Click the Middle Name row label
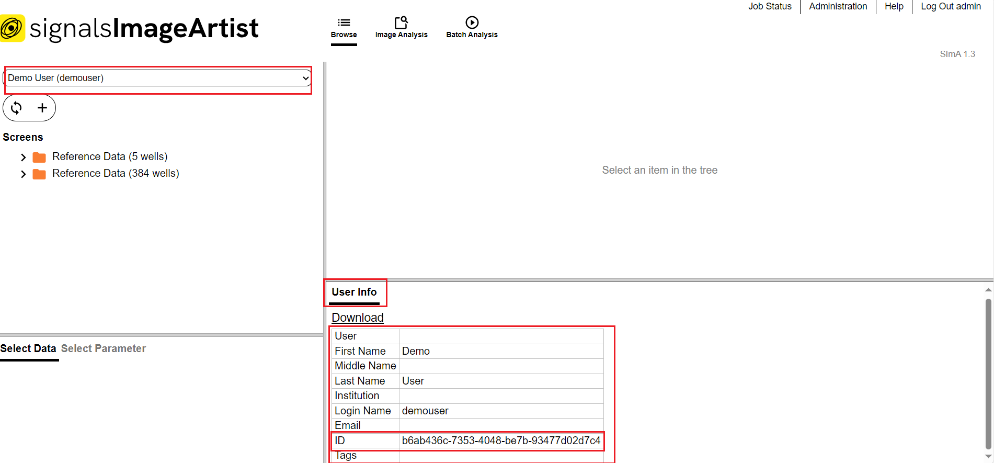Image resolution: width=994 pixels, height=463 pixels. coord(365,366)
